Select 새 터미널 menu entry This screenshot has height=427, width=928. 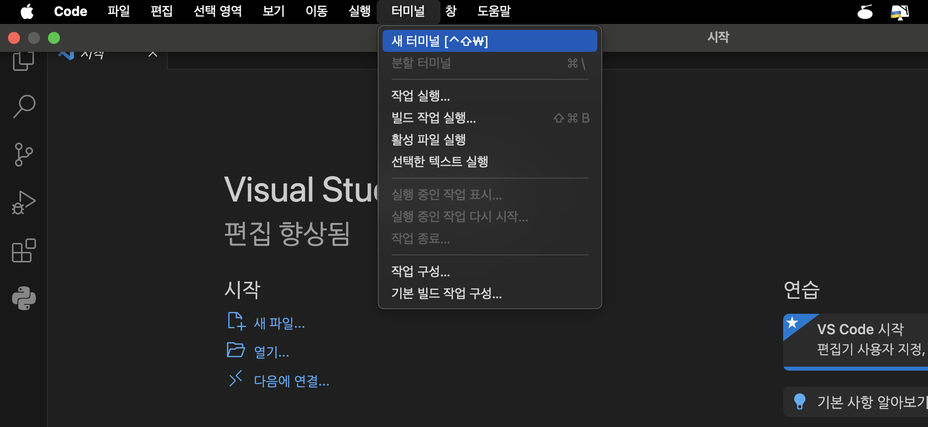489,41
